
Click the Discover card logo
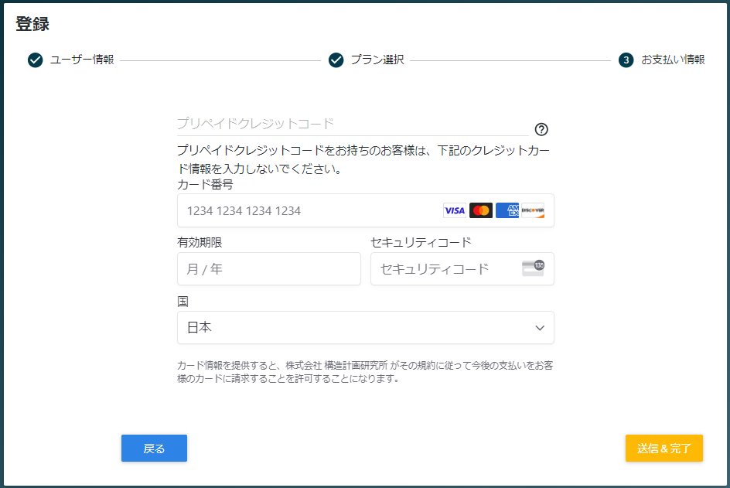[x=533, y=210]
